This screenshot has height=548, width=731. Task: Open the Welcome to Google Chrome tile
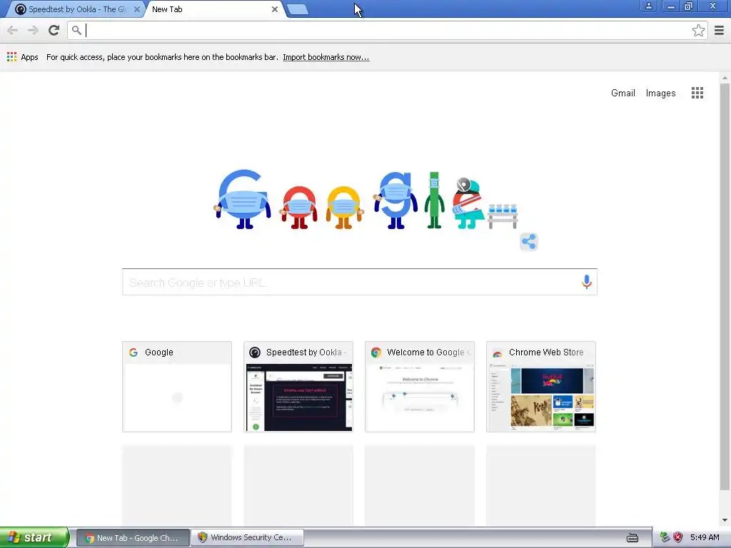pyautogui.click(x=420, y=387)
